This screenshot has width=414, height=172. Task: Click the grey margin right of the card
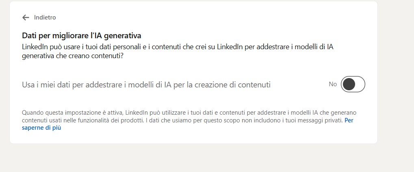pos(396,81)
